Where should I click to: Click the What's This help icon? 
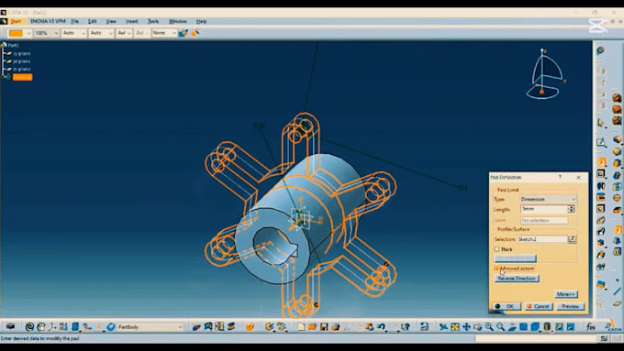tap(405, 327)
